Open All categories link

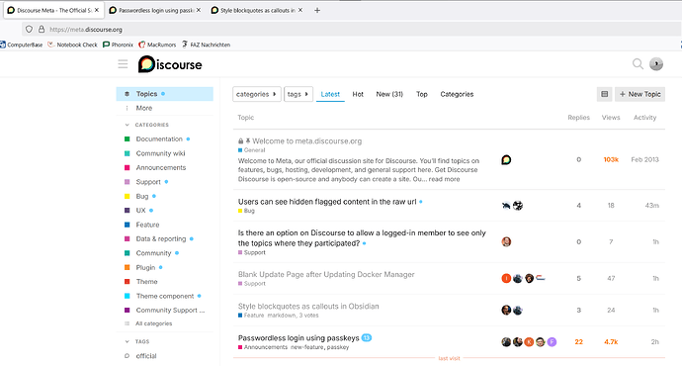click(153, 323)
